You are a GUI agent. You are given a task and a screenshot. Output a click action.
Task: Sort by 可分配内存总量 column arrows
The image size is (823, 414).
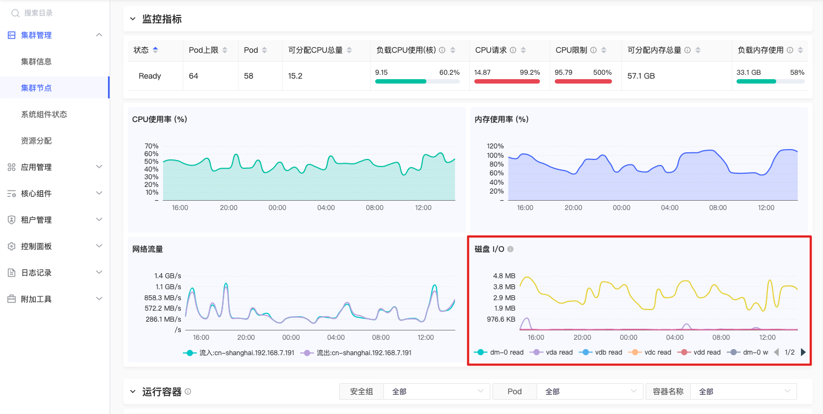pyautogui.click(x=698, y=50)
